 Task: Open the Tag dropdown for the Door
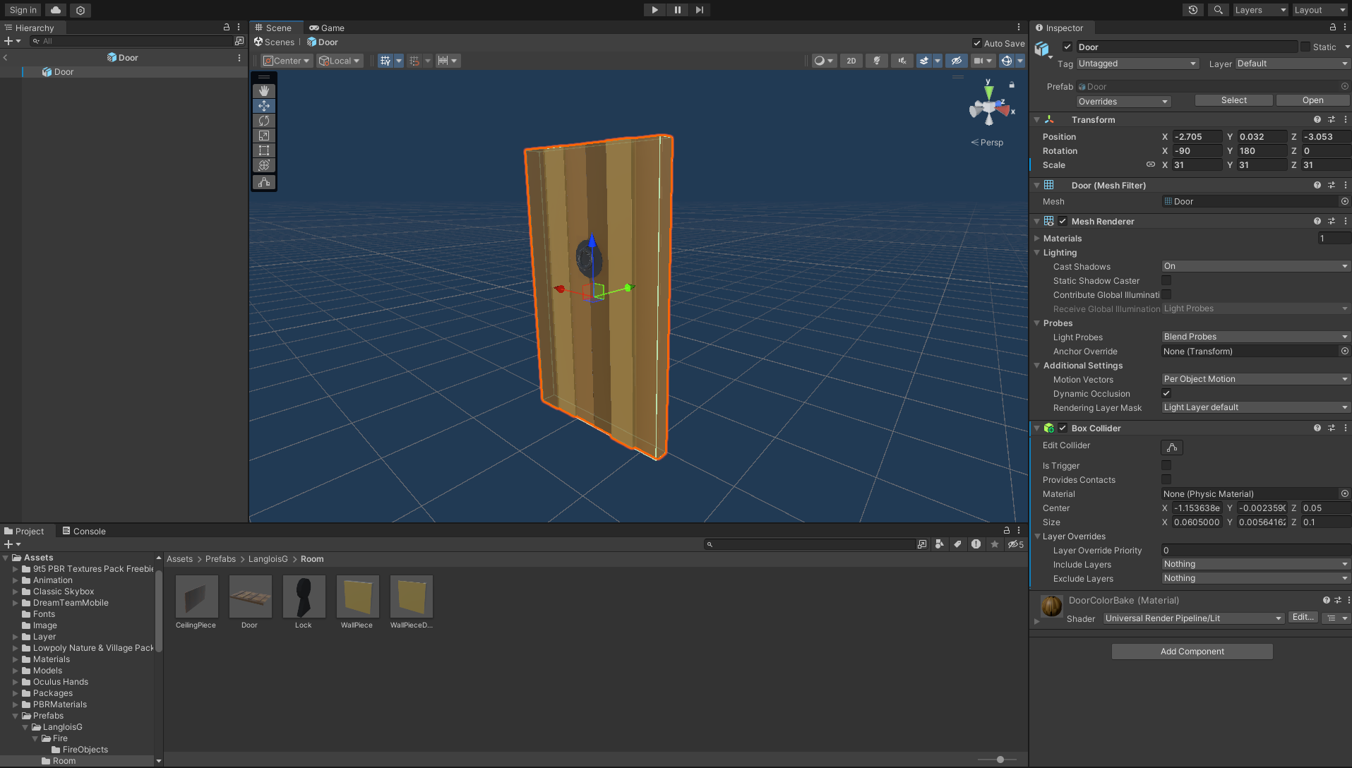pos(1137,64)
